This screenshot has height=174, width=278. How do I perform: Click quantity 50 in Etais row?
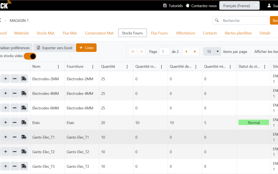[x=137, y=122]
